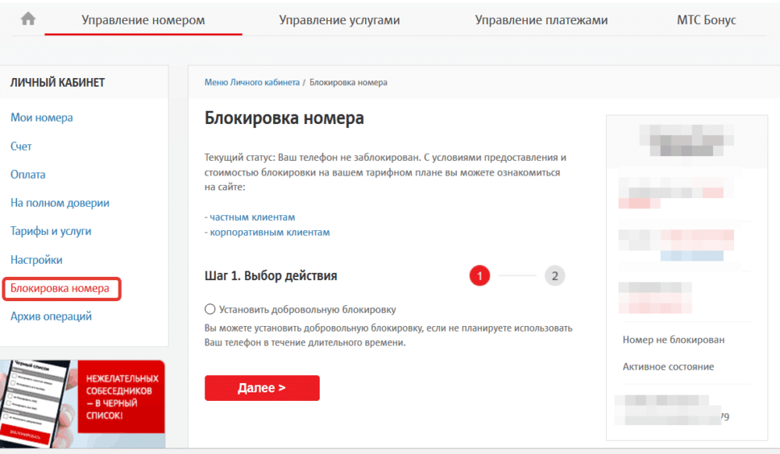Open Настройки in the sidebar
Screen dimensions: 780x454
[37, 260]
